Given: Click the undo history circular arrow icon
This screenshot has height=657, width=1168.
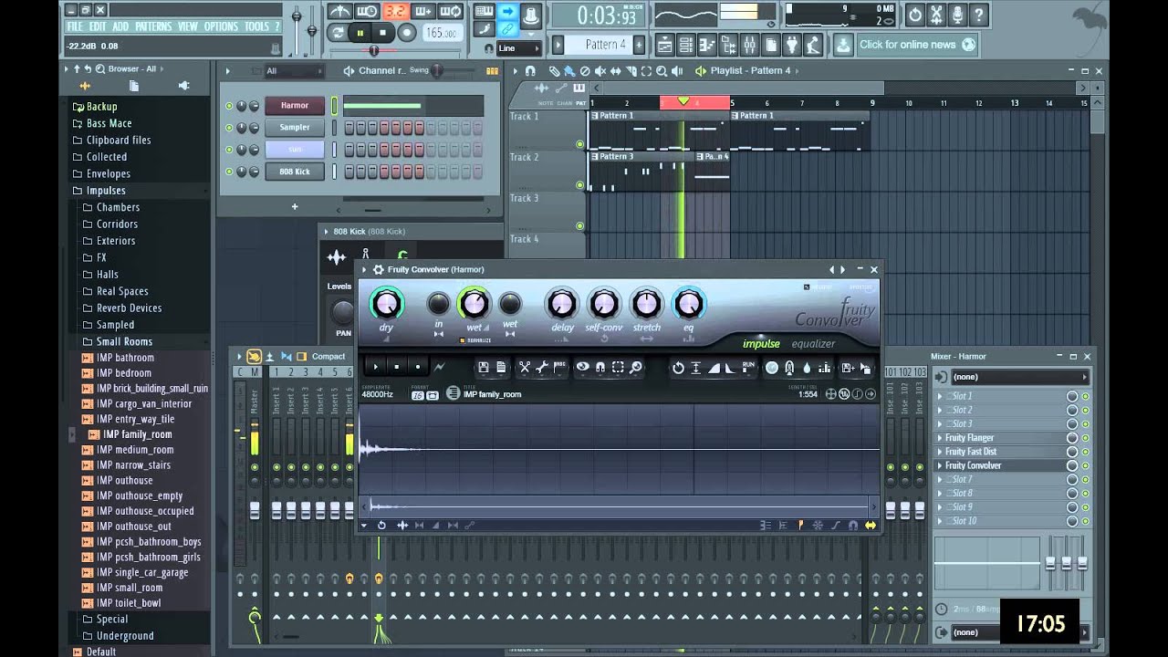Looking at the screenshot, I should 914,14.
